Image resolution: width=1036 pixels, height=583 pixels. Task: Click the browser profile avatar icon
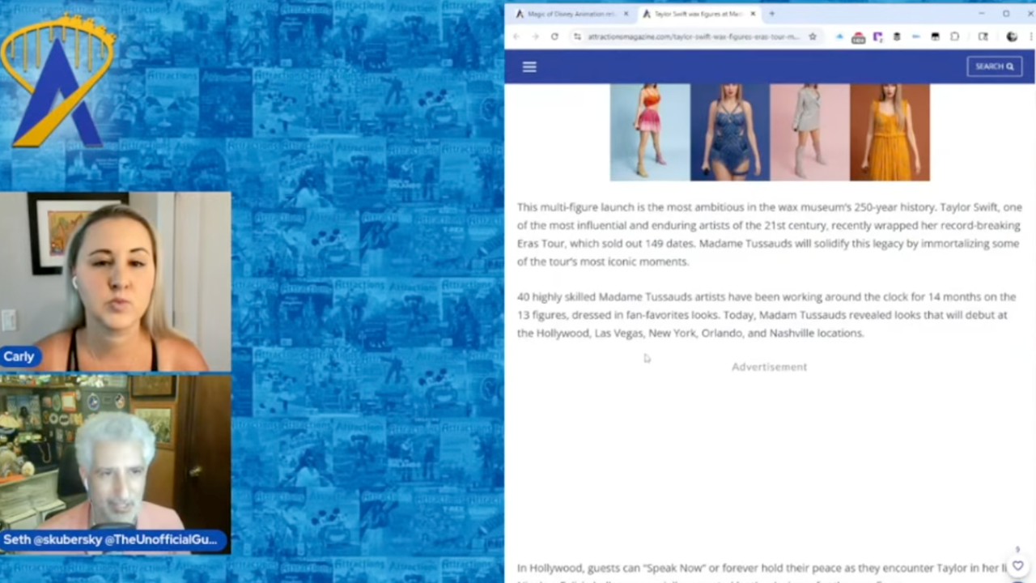[x=1012, y=36]
